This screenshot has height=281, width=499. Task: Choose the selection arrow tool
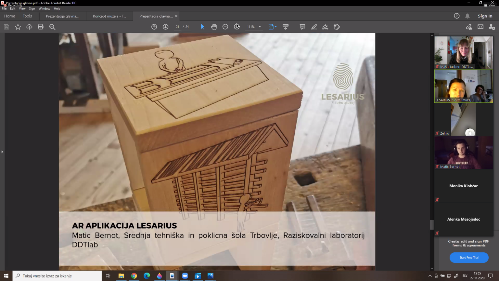point(202,27)
